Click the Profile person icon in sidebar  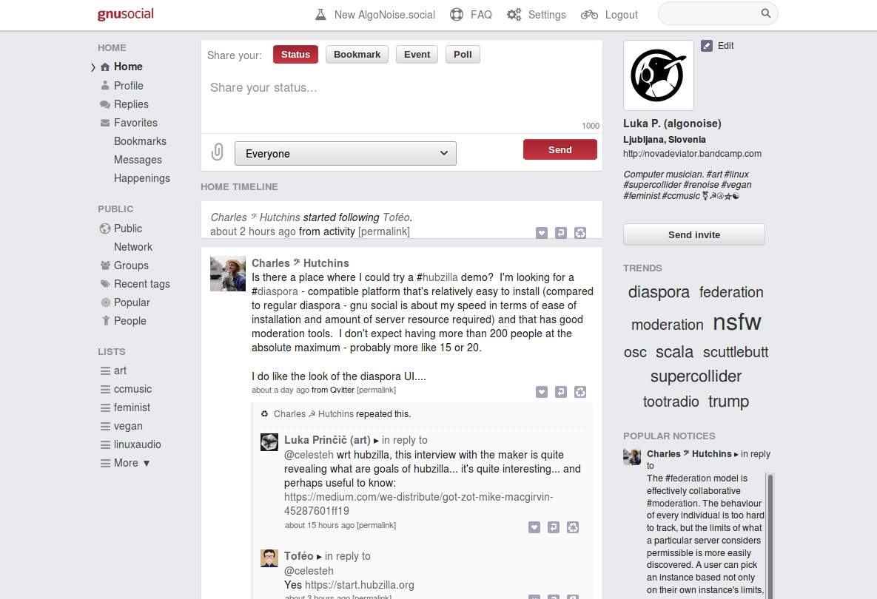105,86
